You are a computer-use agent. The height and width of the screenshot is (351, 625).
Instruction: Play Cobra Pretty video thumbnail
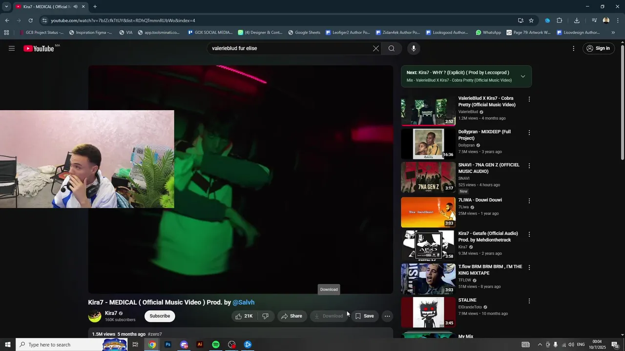pyautogui.click(x=428, y=110)
